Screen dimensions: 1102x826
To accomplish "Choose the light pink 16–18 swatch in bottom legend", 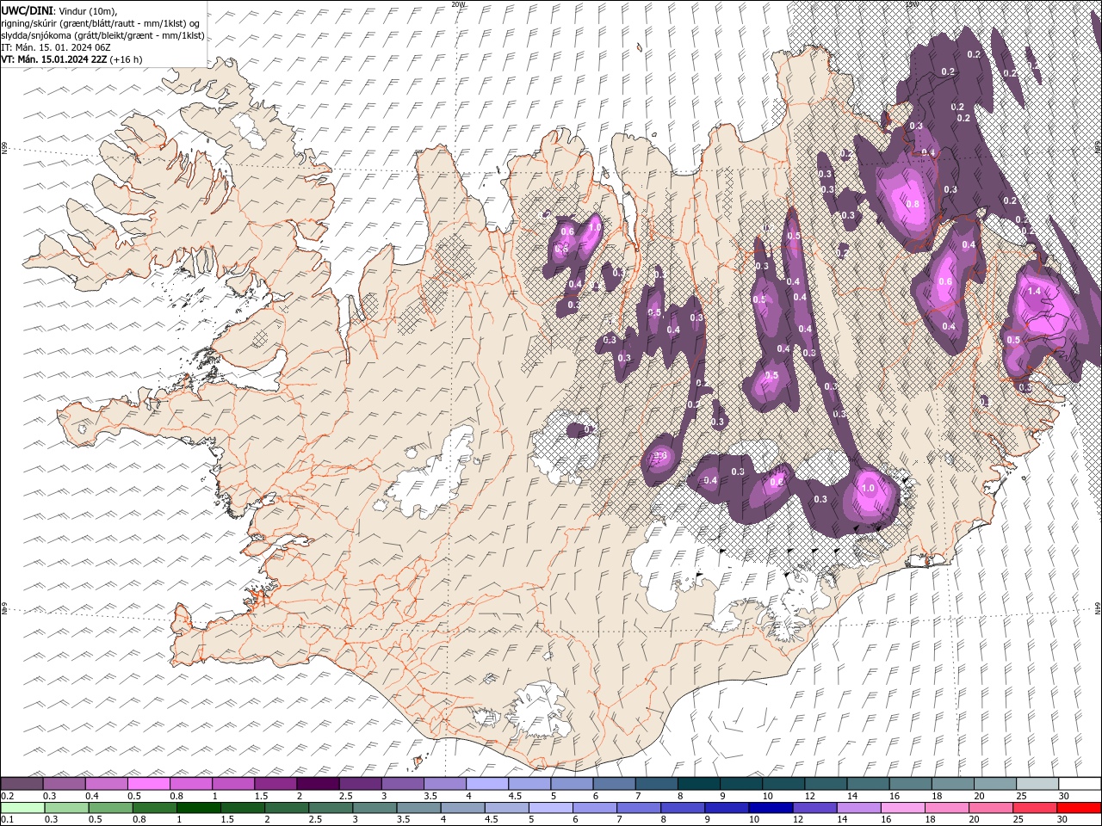I will point(903,808).
